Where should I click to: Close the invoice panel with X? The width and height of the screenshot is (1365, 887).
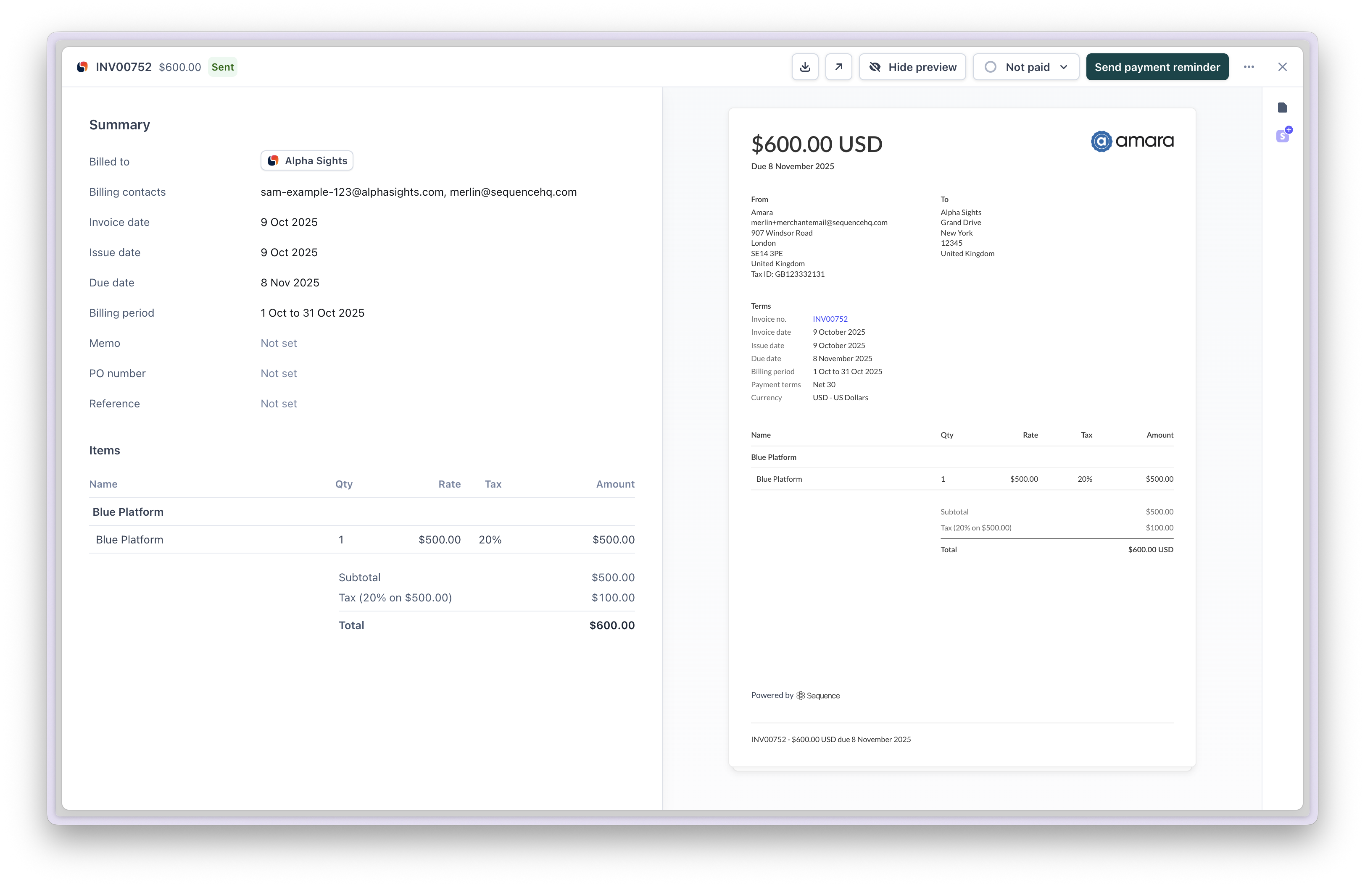coord(1282,67)
